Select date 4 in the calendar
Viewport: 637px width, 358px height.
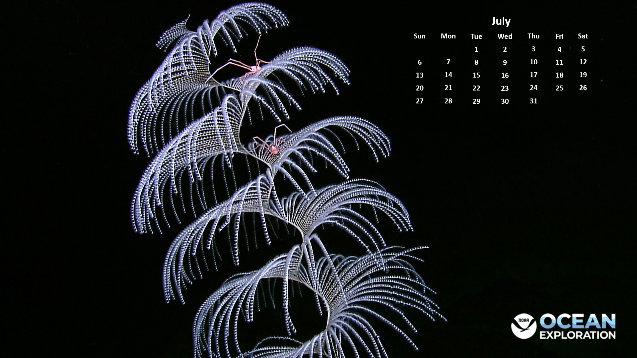[559, 49]
